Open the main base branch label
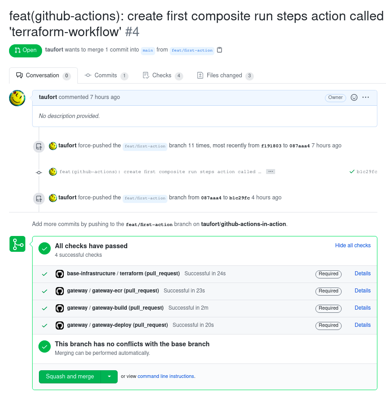Viewport: 386px width, 396px height. tap(148, 50)
